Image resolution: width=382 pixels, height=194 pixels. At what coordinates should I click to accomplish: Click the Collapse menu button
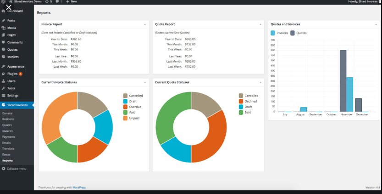point(14,169)
